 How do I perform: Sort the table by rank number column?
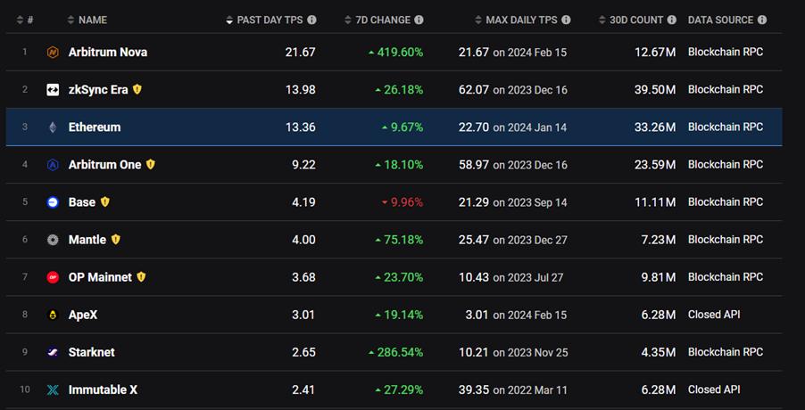25,20
